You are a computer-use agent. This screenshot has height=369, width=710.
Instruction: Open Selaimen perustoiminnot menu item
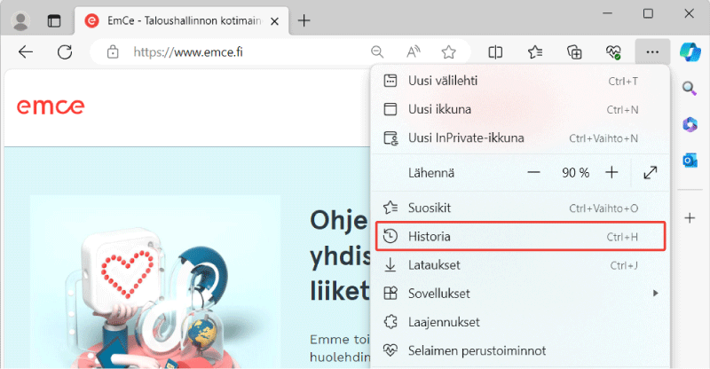tap(520, 350)
